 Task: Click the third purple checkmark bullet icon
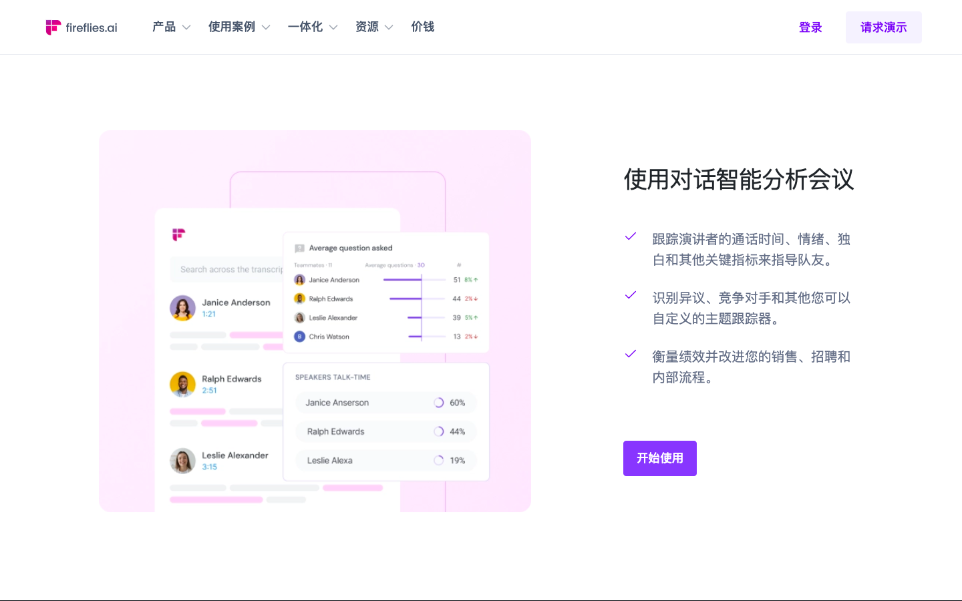click(x=630, y=354)
